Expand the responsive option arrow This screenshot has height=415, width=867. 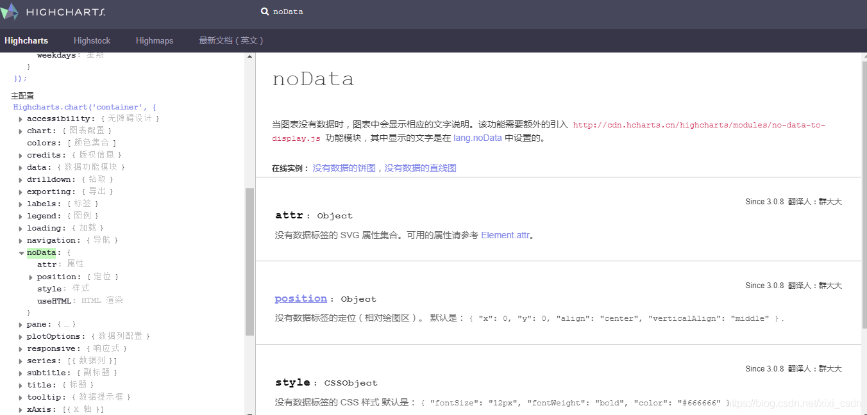tap(21, 349)
